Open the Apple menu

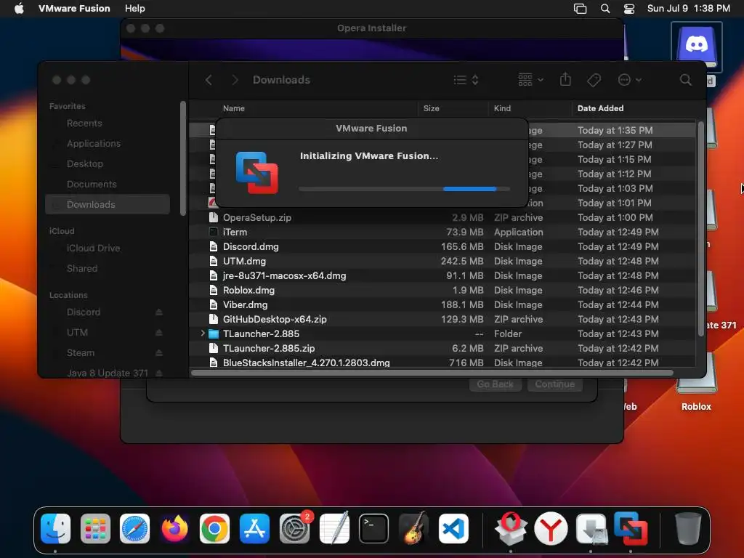tap(19, 9)
